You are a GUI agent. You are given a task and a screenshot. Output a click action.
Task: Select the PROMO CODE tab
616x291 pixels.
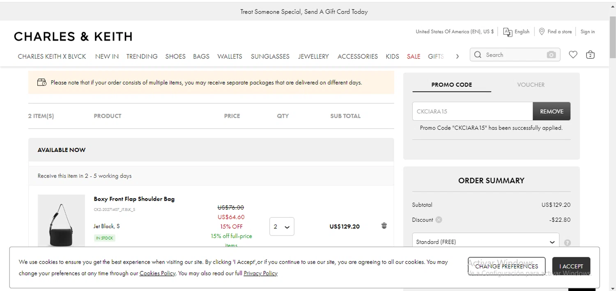click(x=451, y=85)
